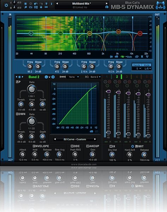
Task: Open the Mode L-R dropdown
Action: (146, 69)
